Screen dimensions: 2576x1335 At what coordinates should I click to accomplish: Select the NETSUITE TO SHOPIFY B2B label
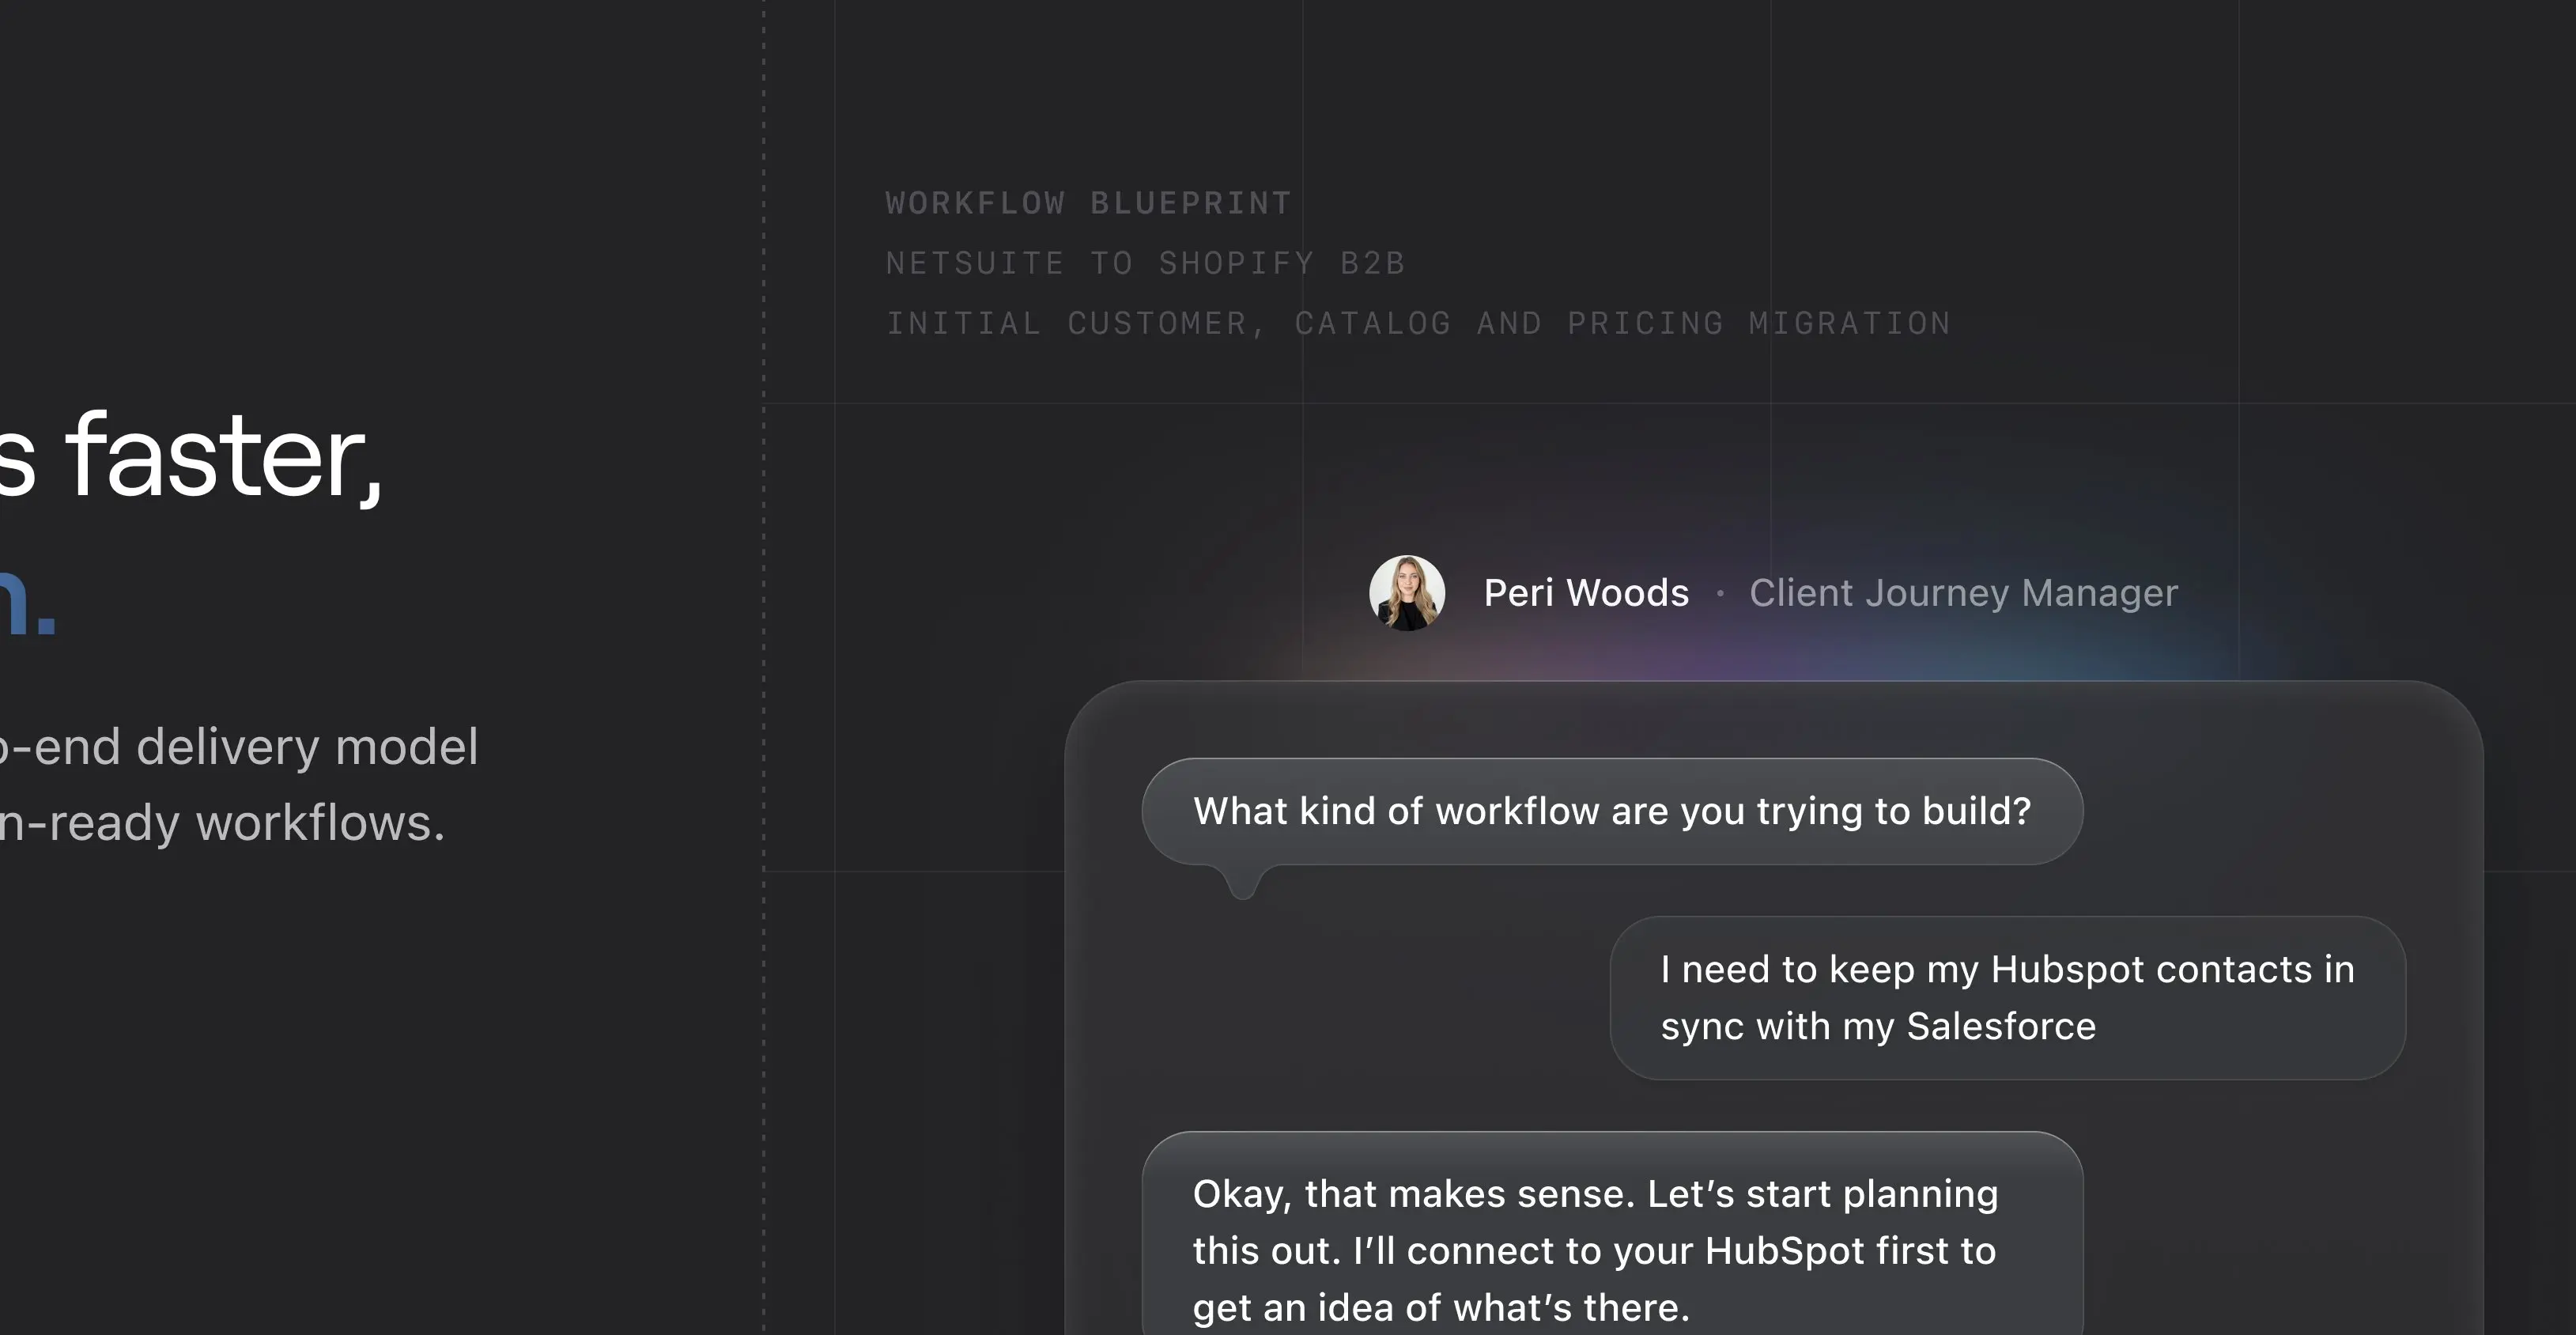click(1146, 263)
